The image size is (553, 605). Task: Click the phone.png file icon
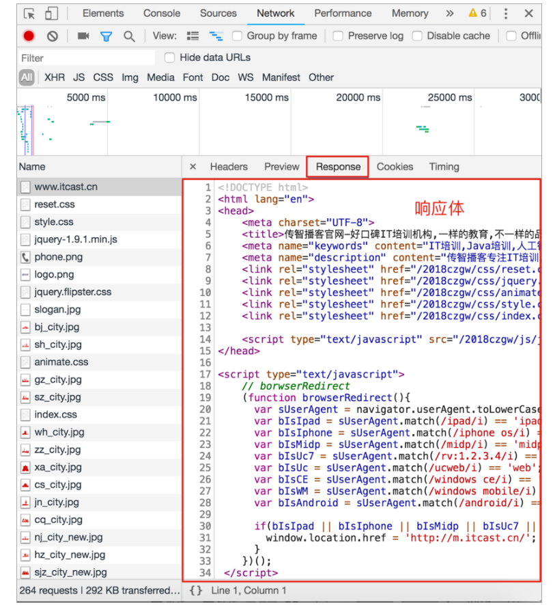click(25, 257)
